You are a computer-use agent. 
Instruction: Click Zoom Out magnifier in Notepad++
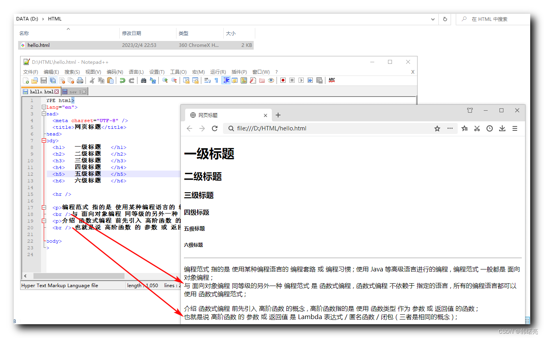pos(174,80)
